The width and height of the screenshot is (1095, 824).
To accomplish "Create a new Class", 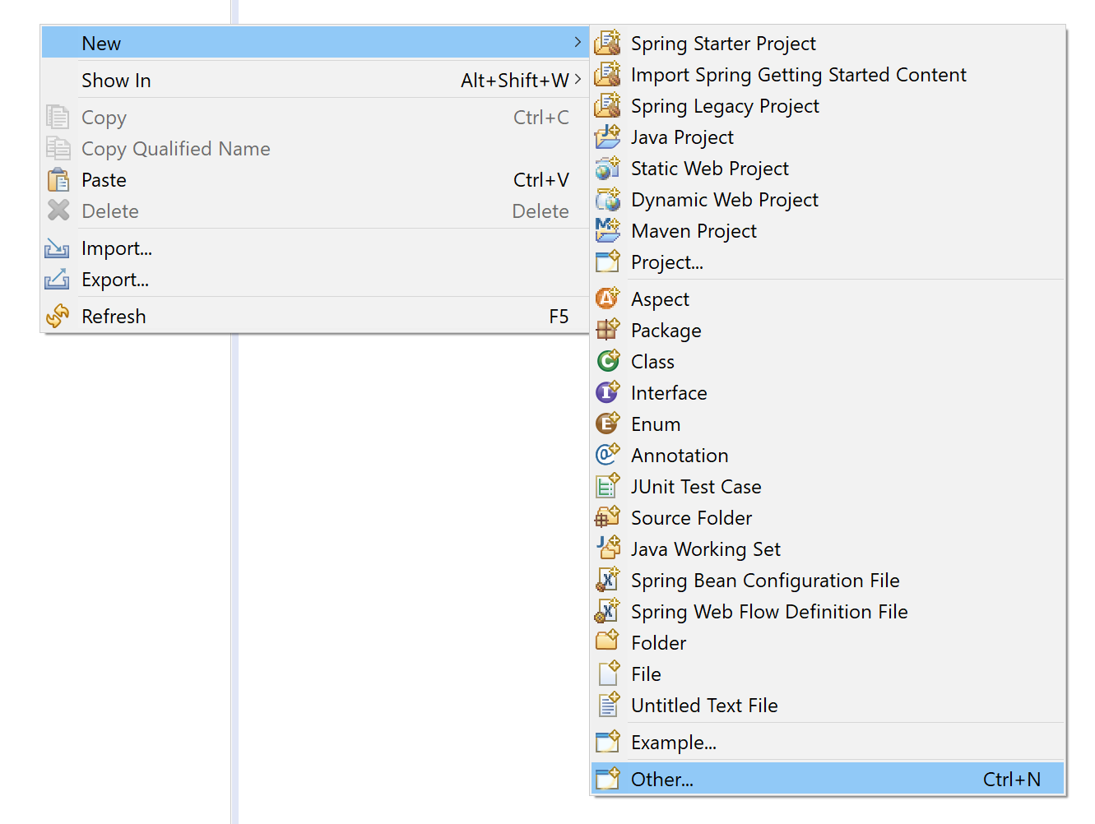I will click(x=828, y=361).
